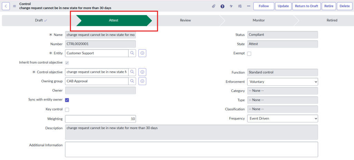Click the activity stream pulse icon
Image resolution: width=354 pixels, height=160 pixels.
pos(231,6)
